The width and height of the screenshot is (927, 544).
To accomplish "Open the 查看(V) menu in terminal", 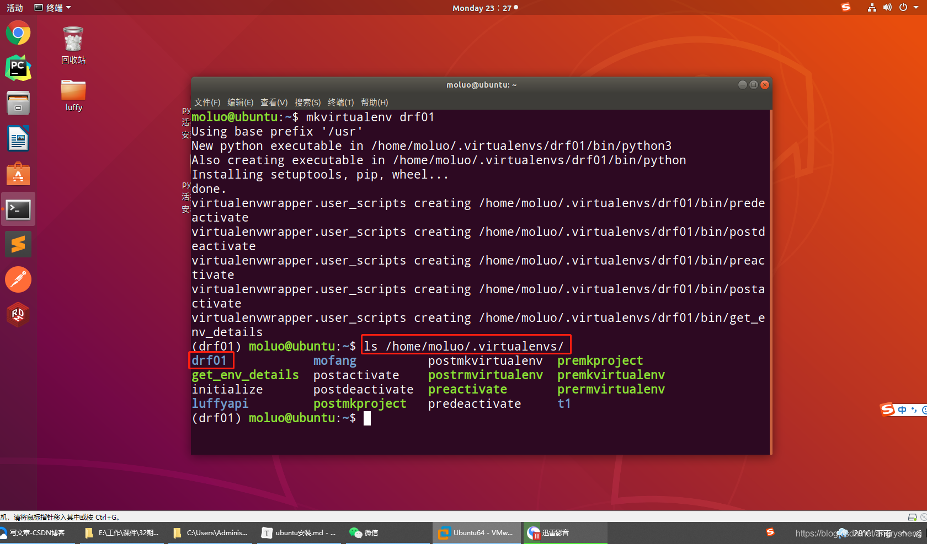I will 274,103.
